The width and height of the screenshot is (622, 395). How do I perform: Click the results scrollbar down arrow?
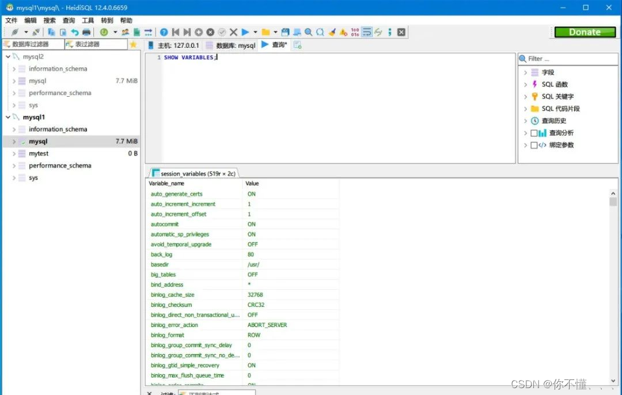pyautogui.click(x=613, y=381)
